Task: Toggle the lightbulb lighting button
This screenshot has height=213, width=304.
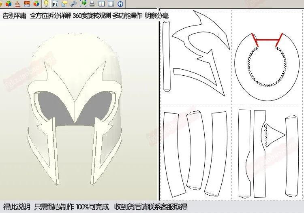Action: click(x=46, y=4)
